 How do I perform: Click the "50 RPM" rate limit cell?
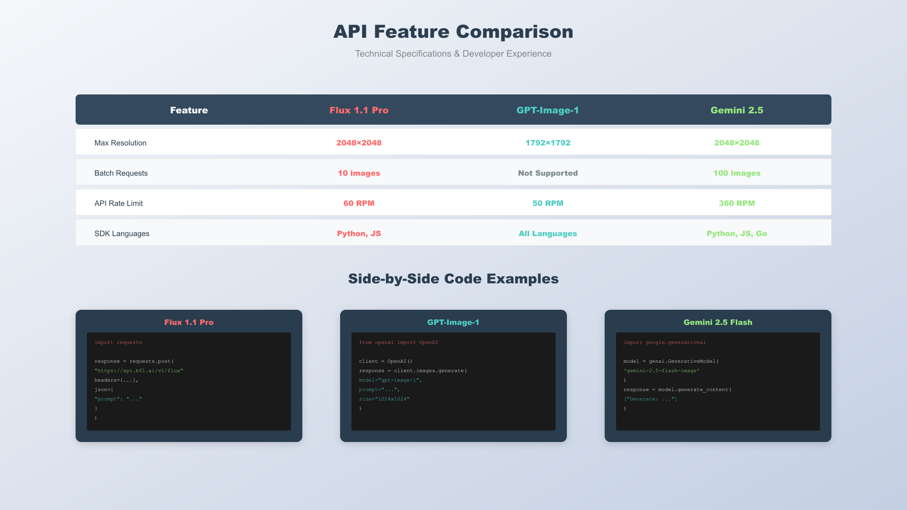click(548, 203)
